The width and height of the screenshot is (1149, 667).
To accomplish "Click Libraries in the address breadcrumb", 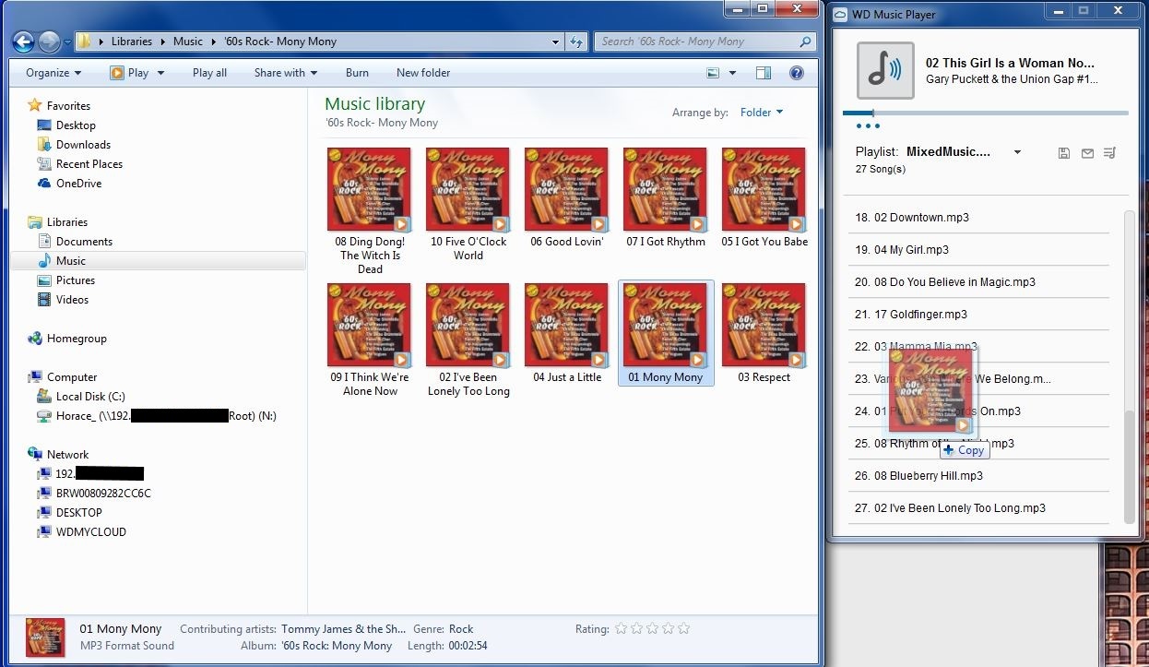I will (132, 42).
